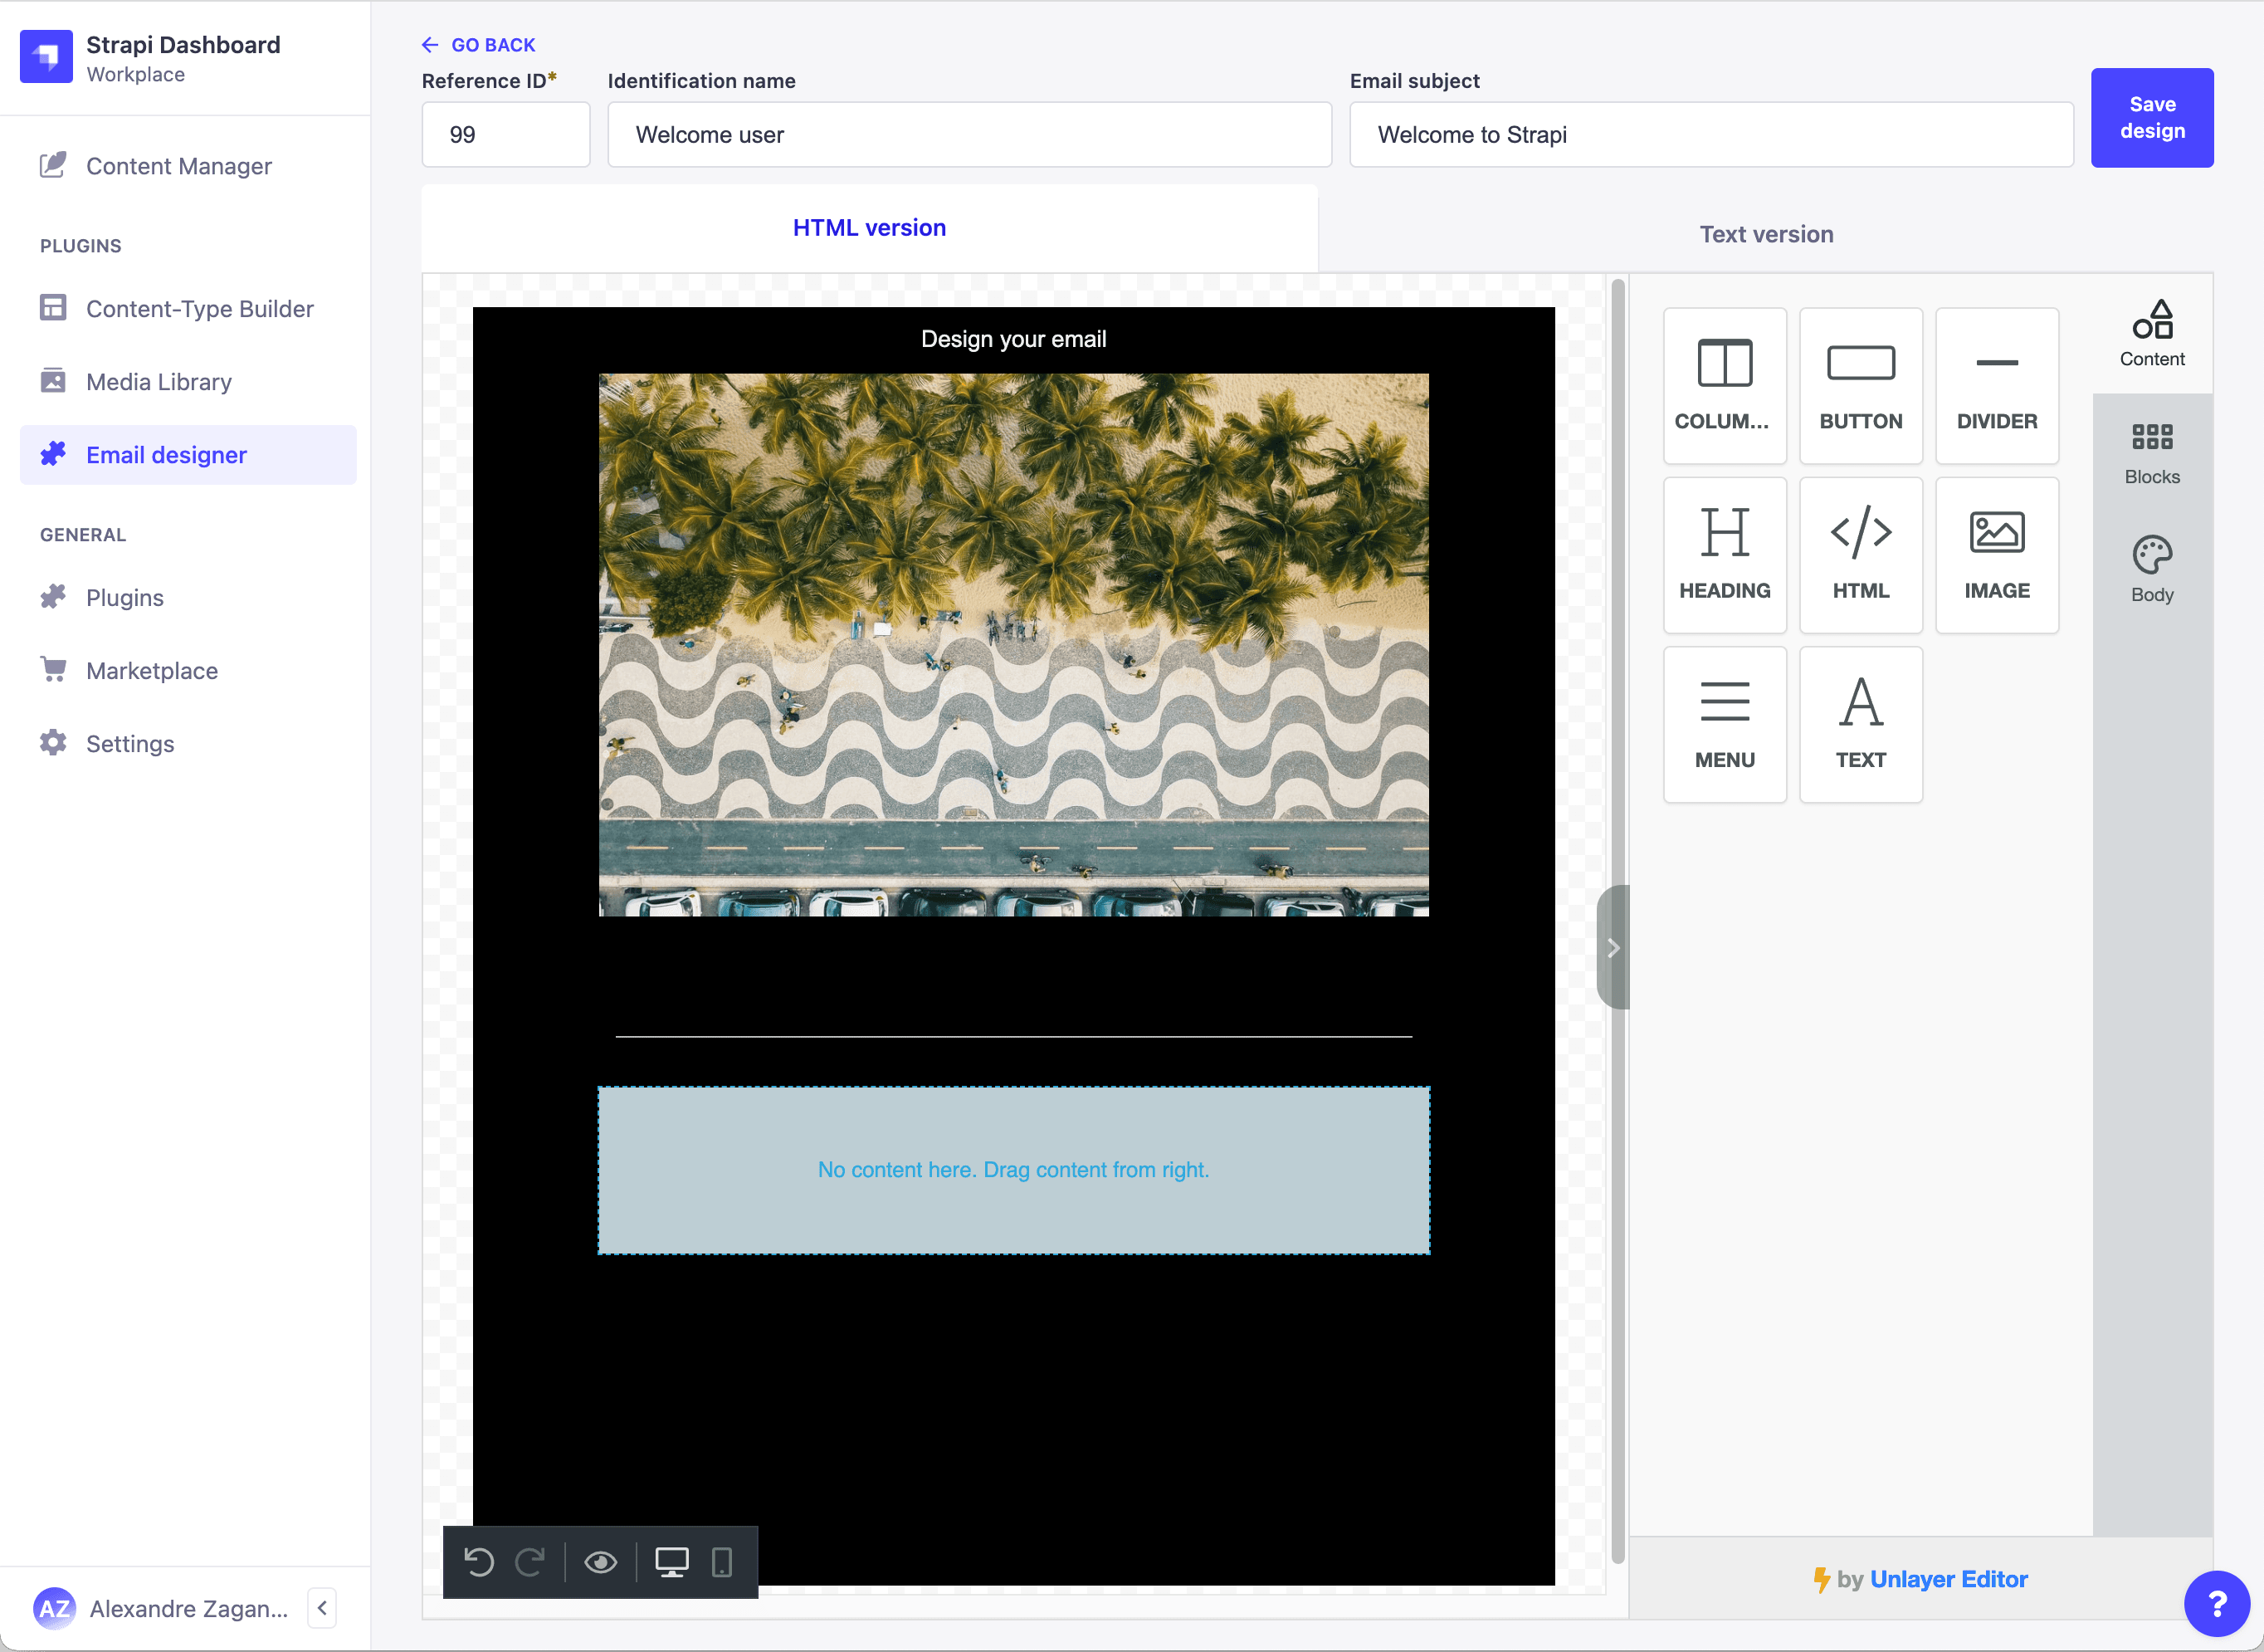
Task: Switch to desktop view mode
Action: (671, 1562)
